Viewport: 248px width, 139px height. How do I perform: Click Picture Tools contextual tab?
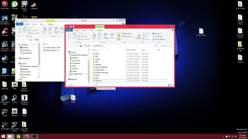(51, 21)
